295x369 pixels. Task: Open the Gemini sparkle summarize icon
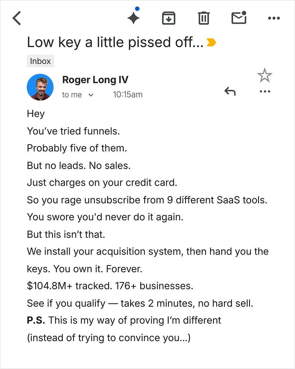134,16
